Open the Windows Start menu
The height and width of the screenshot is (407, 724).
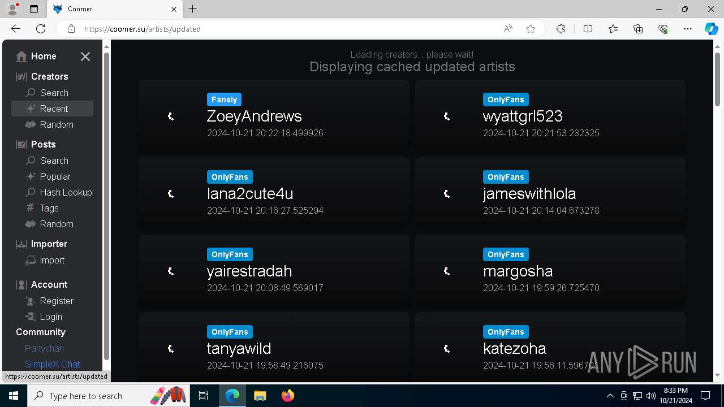click(x=14, y=396)
